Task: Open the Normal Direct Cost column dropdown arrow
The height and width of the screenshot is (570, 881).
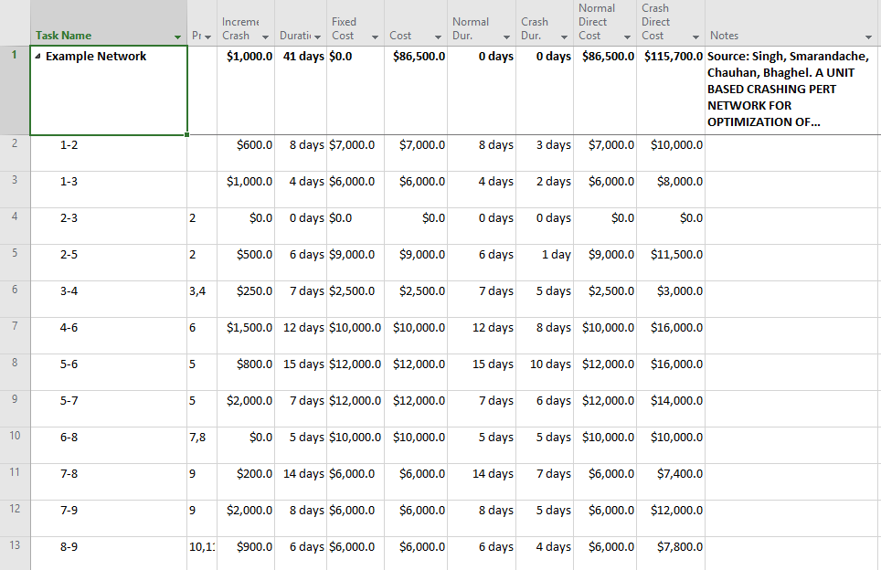Action: pyautogui.click(x=627, y=37)
